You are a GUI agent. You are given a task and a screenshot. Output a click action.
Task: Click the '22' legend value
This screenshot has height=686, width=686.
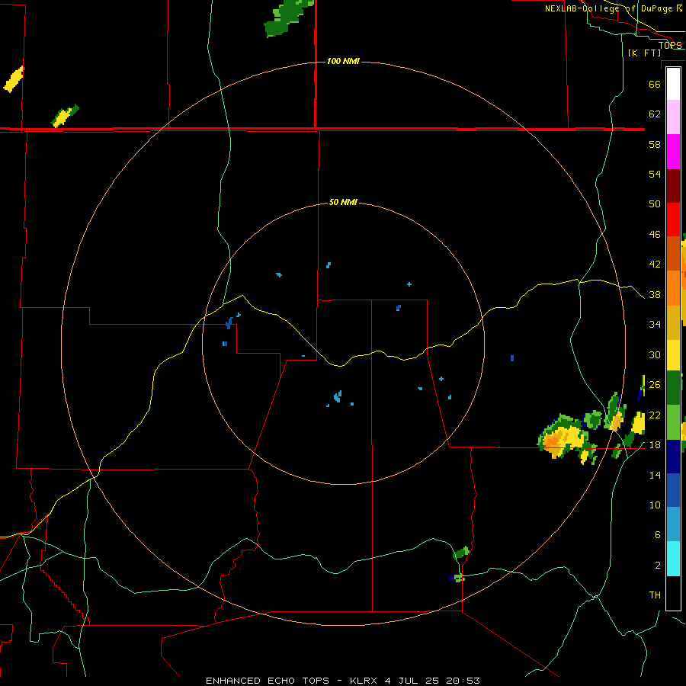[655, 415]
